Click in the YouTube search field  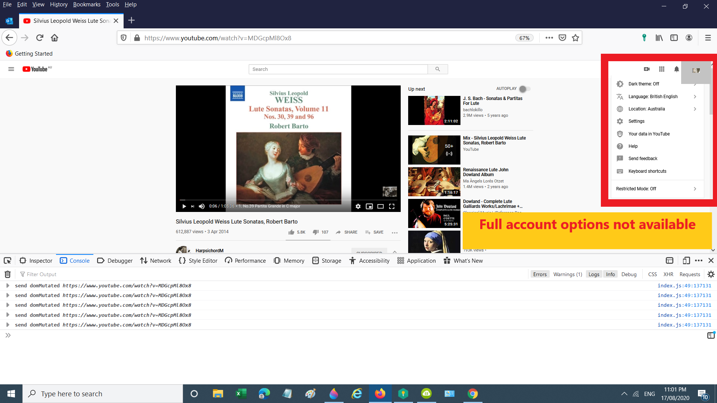(x=338, y=69)
